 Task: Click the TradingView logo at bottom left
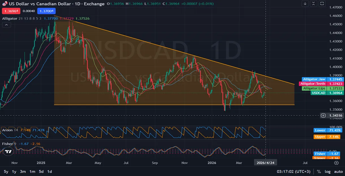point(8,152)
